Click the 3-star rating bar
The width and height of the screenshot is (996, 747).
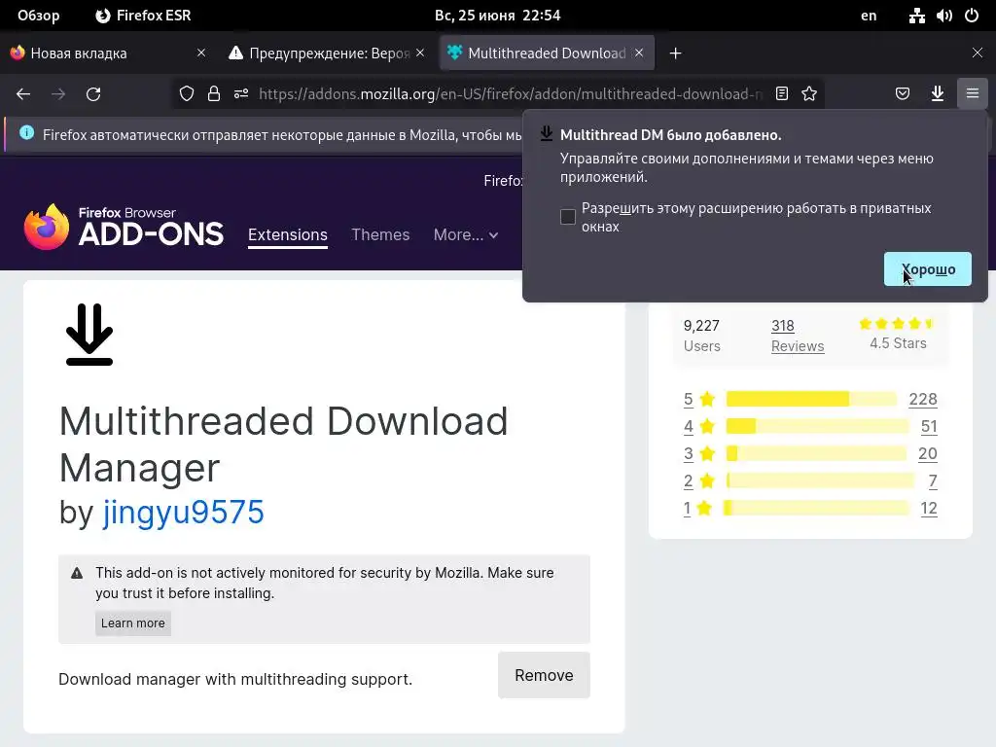[x=816, y=453]
